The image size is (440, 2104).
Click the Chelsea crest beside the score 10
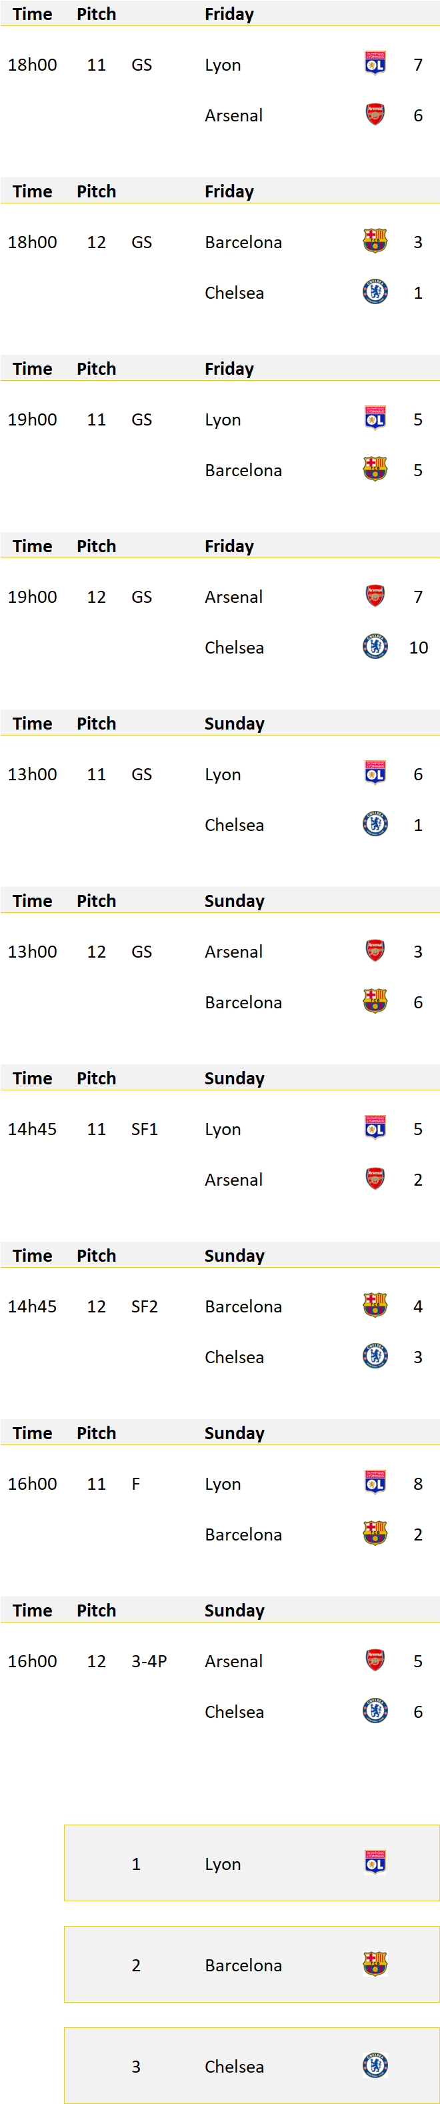[375, 647]
